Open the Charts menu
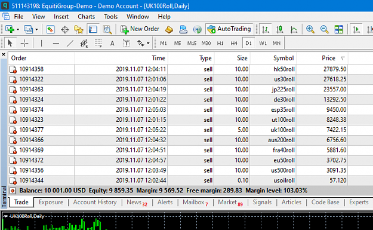The width and height of the screenshot is (373, 230). click(87, 17)
